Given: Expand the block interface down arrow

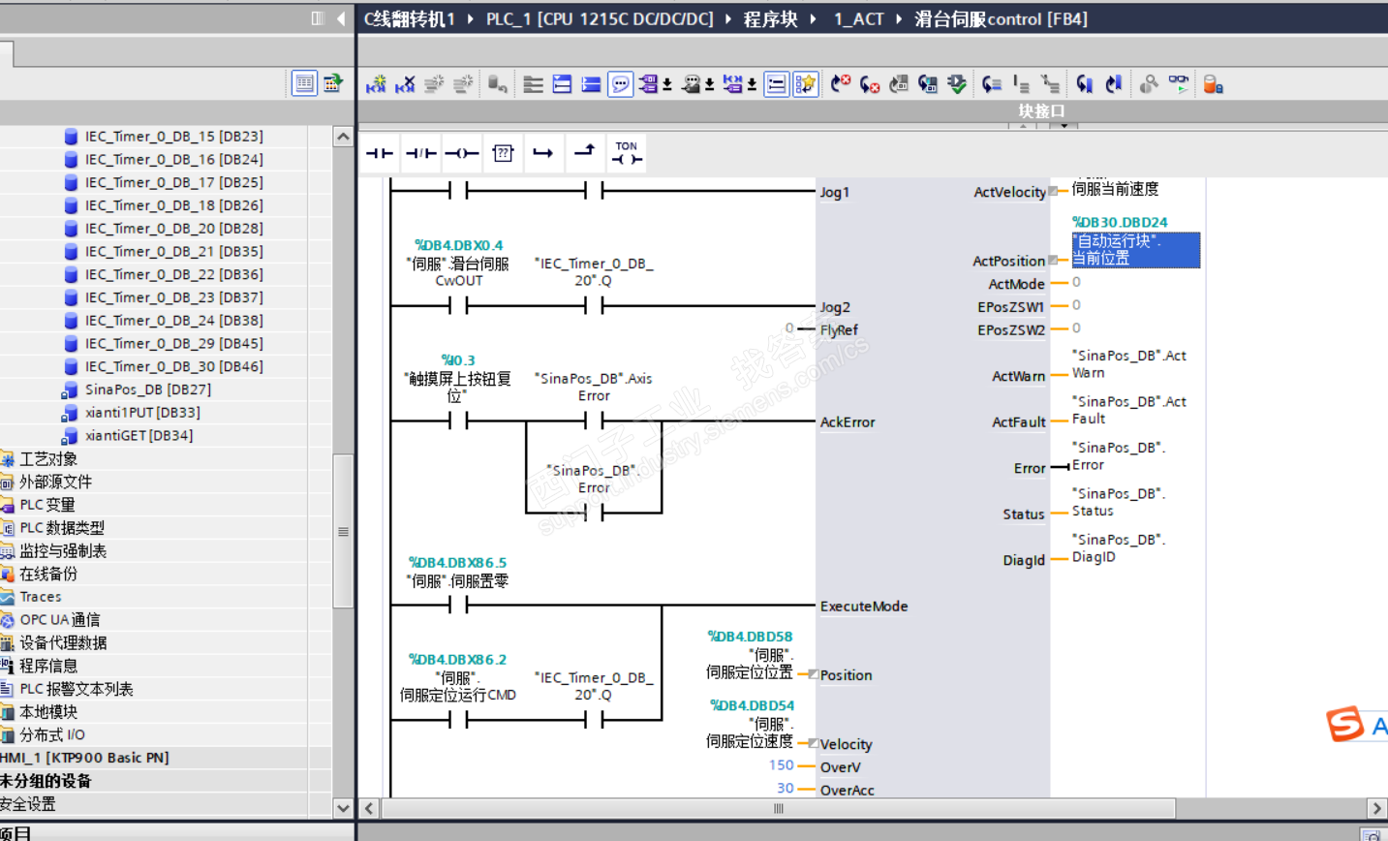Looking at the screenshot, I should click(x=1064, y=126).
